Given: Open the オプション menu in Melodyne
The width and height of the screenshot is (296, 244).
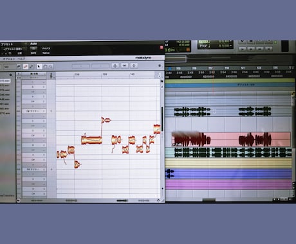Looking at the screenshot, I should click(8, 58).
